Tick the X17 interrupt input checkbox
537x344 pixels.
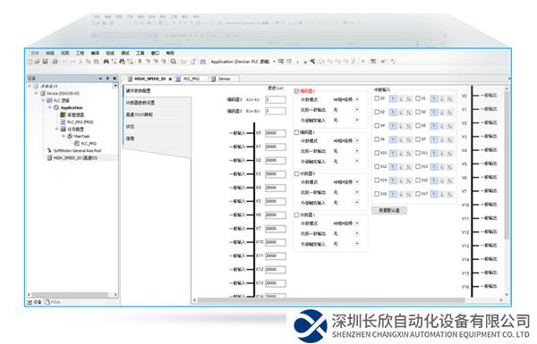coord(418,194)
